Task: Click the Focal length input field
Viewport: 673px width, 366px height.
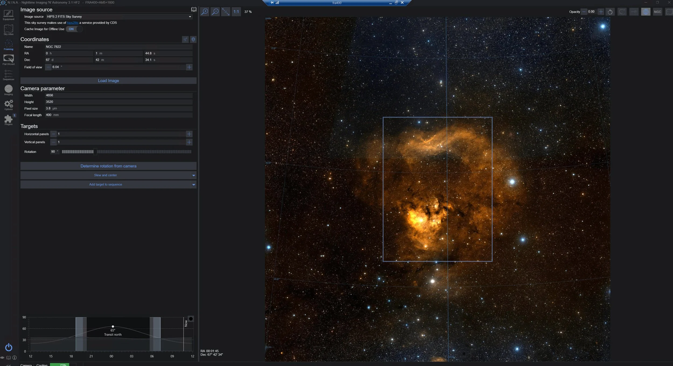Action: click(118, 115)
